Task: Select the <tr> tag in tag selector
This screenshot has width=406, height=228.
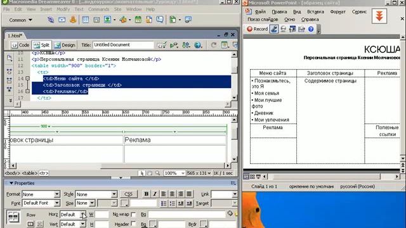Action: click(44, 173)
